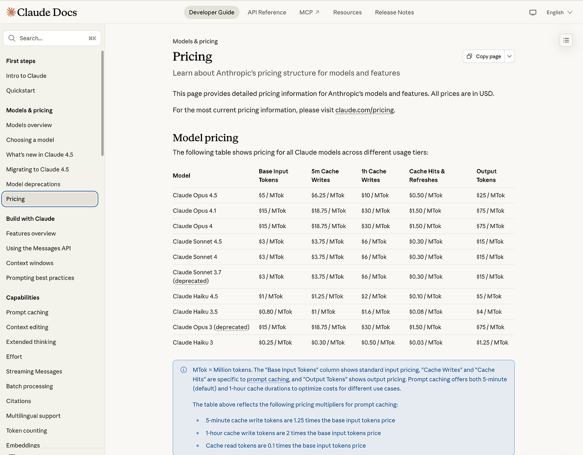Click the $0.80 / MTok input price
Image resolution: width=583 pixels, height=455 pixels.
(276, 312)
